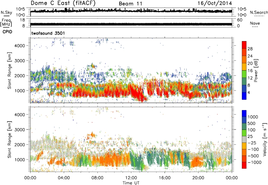268x185 pixels.
Task: Select the "CPID" row label
Action: pyautogui.click(x=7, y=32)
